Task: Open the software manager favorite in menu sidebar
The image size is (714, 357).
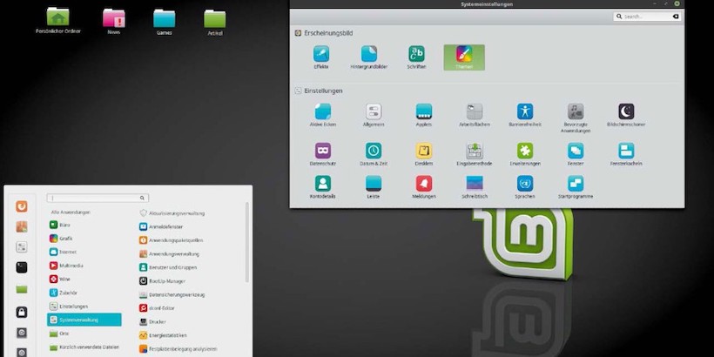Action: click(22, 226)
